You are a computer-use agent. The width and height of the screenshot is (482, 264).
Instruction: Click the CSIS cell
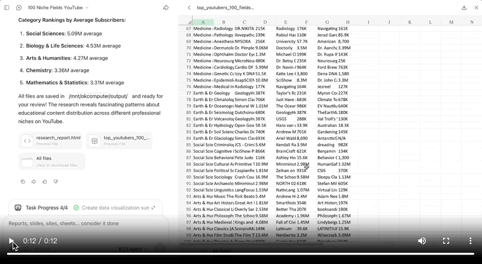click(x=327, y=171)
